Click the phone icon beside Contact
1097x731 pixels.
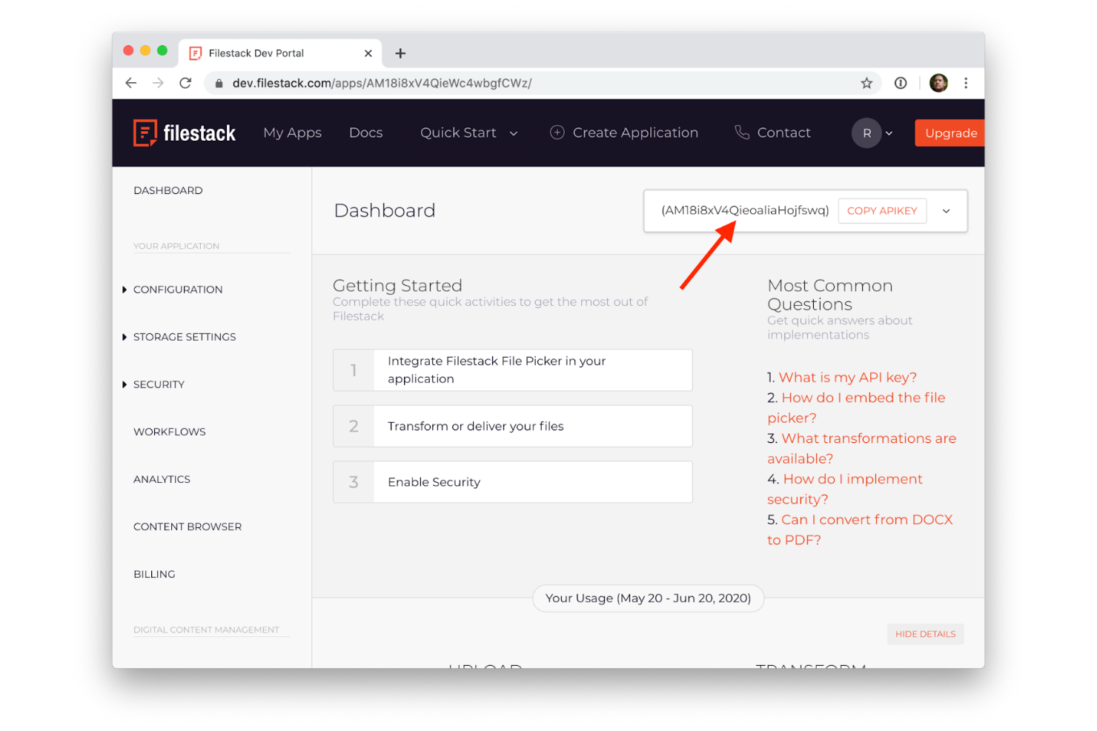coord(742,133)
